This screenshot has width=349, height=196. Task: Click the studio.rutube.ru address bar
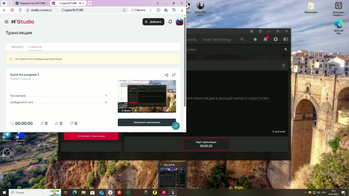[76, 10]
